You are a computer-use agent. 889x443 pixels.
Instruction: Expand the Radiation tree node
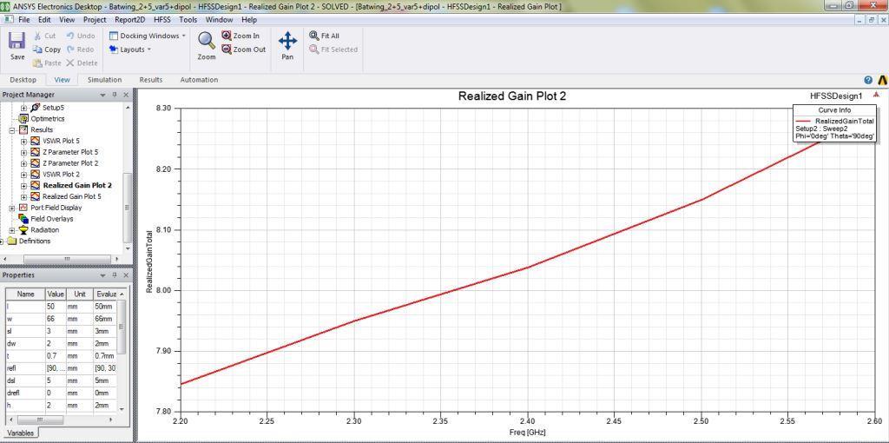pos(13,230)
